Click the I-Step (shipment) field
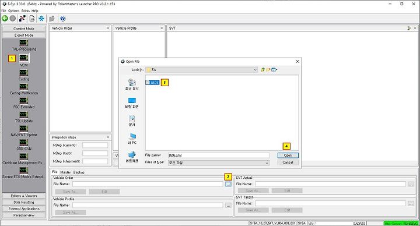The height and width of the screenshot is (226, 420). click(x=95, y=161)
